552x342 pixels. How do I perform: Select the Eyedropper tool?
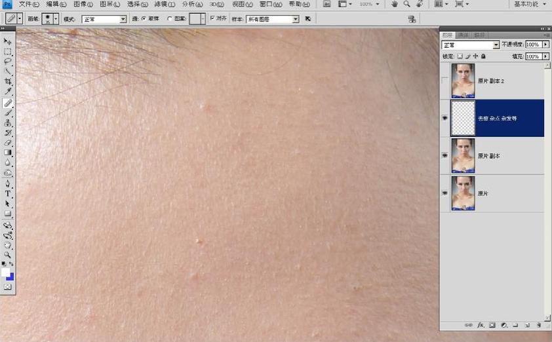[x=7, y=92]
